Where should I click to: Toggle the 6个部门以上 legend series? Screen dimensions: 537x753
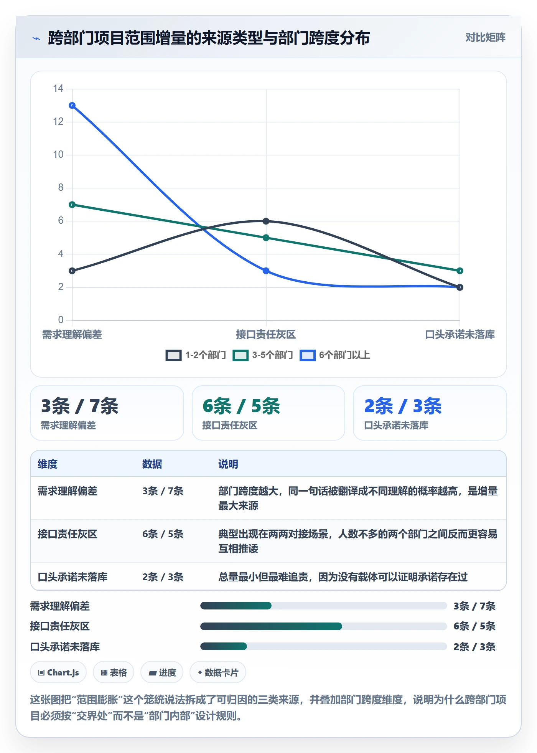click(335, 355)
